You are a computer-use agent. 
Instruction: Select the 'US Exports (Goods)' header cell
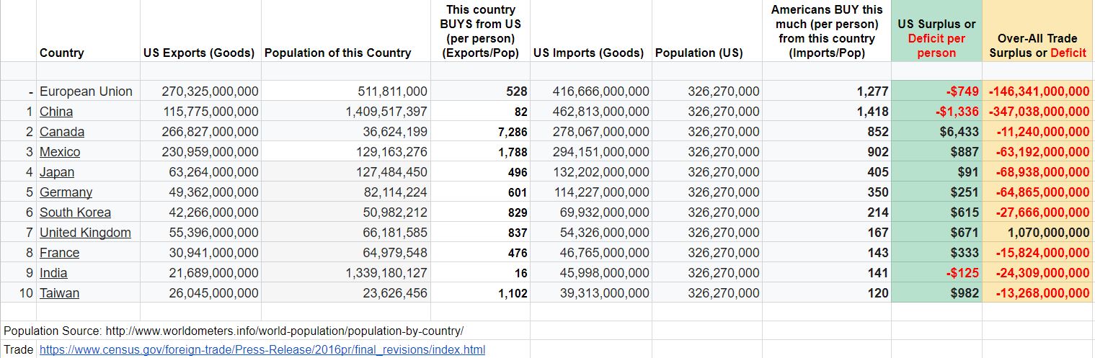click(199, 53)
